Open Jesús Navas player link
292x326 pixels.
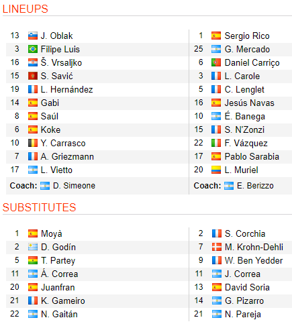tap(249, 103)
